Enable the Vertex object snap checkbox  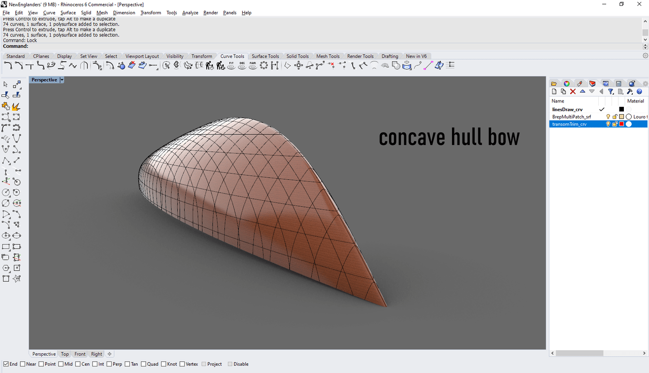point(182,364)
